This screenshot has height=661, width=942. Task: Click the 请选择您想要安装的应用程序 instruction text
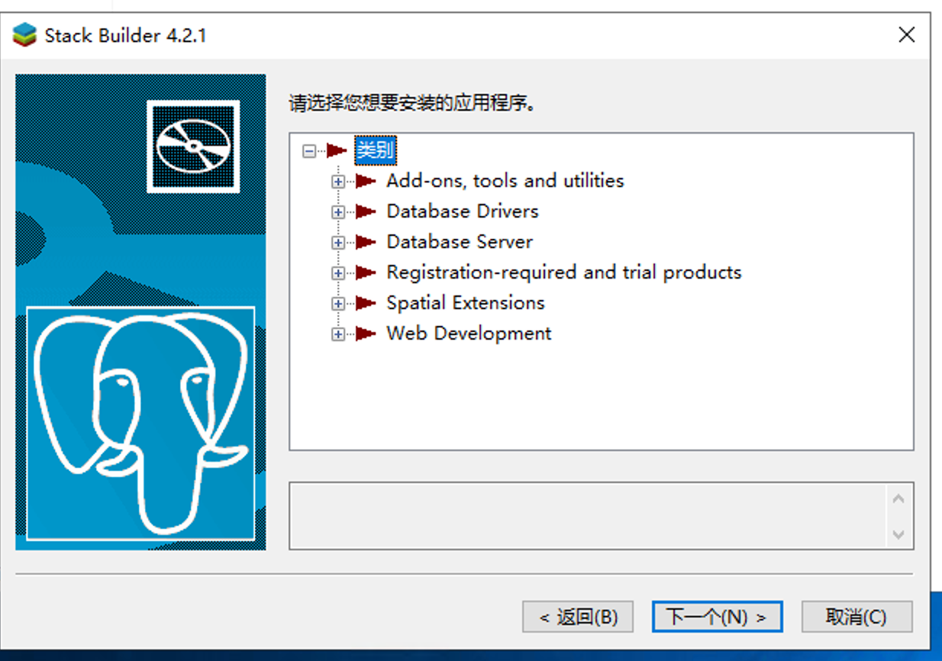pyautogui.click(x=412, y=103)
